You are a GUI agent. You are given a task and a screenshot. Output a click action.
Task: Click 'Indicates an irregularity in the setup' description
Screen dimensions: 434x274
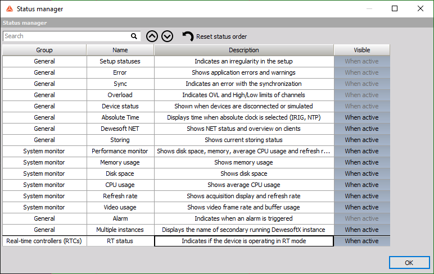point(244,61)
